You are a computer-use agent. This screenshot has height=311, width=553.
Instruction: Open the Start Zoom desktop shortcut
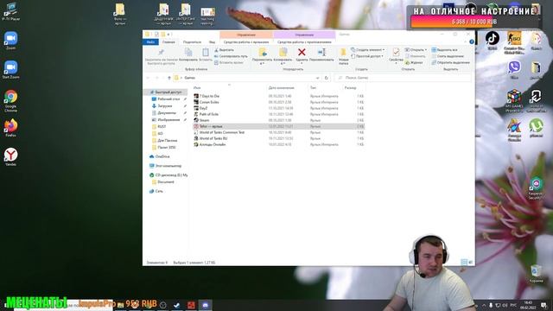coord(10,69)
